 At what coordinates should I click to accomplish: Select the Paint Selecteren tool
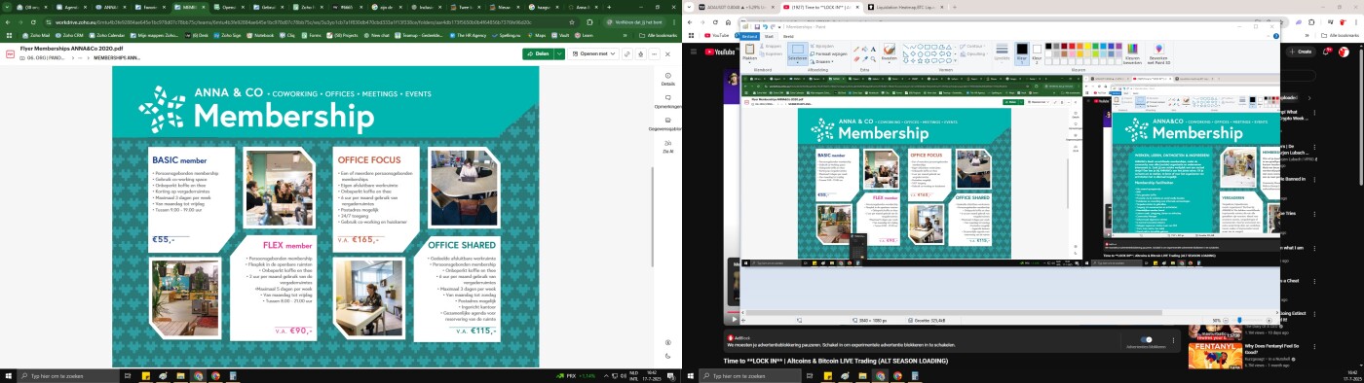click(x=797, y=52)
